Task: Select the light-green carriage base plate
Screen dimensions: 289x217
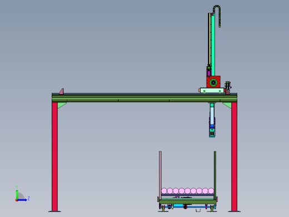Action: [x=212, y=91]
